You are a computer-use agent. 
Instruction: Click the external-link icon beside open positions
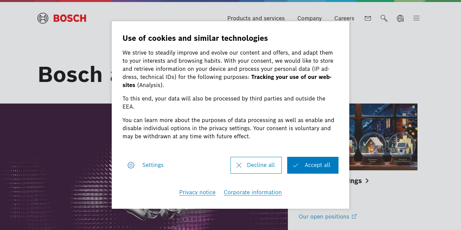tap(354, 217)
